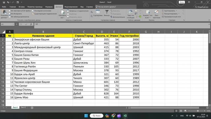Load data from table/range

point(19,17)
